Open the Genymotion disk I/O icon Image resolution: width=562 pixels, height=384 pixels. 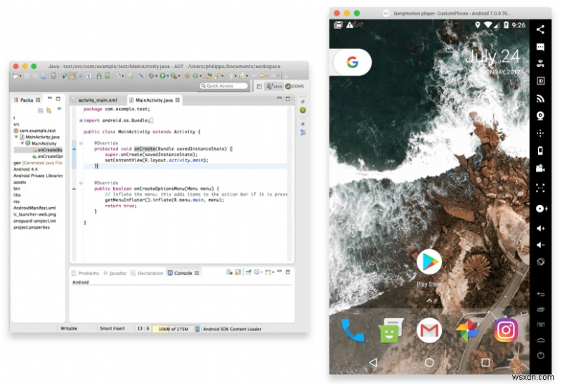pyautogui.click(x=541, y=208)
